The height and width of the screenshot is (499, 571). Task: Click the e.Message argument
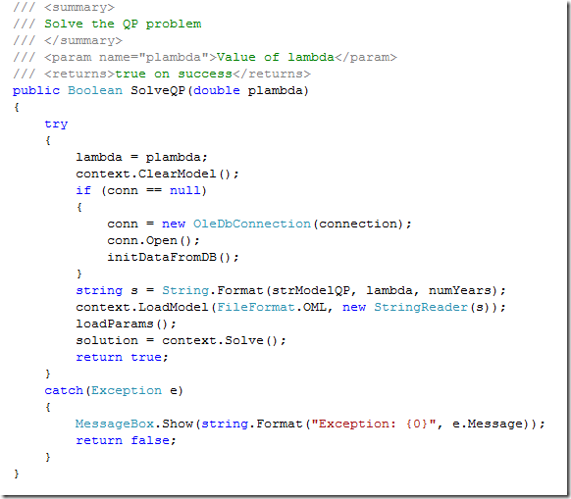coord(488,424)
